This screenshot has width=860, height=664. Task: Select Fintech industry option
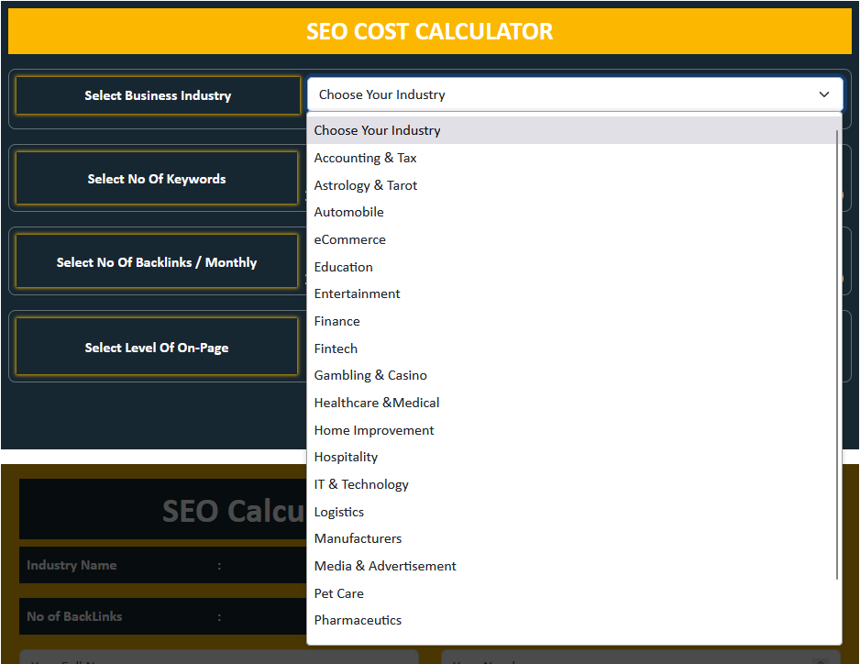(x=336, y=349)
